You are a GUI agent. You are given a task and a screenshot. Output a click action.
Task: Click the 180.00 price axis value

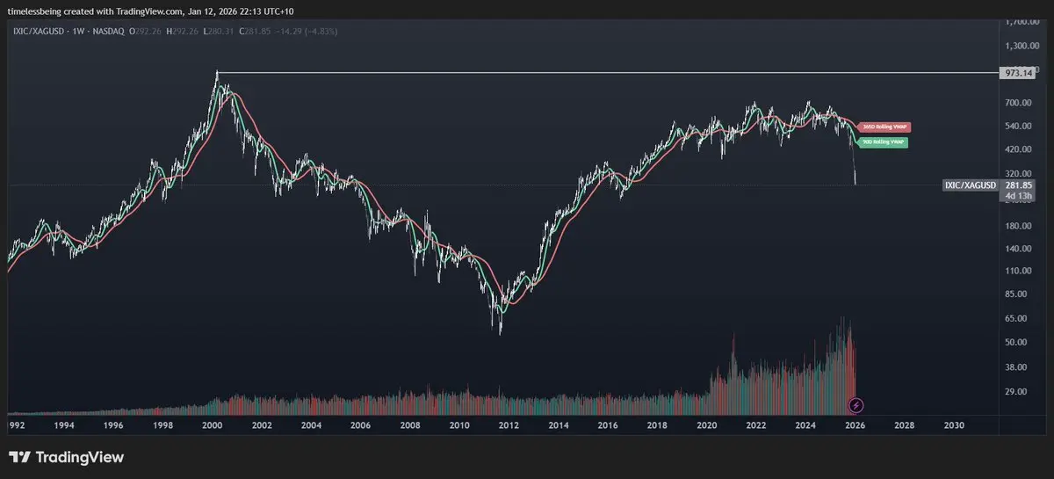pyautogui.click(x=1020, y=226)
